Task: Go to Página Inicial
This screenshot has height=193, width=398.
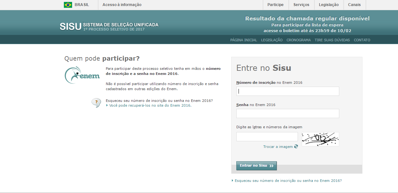Action: 244,40
